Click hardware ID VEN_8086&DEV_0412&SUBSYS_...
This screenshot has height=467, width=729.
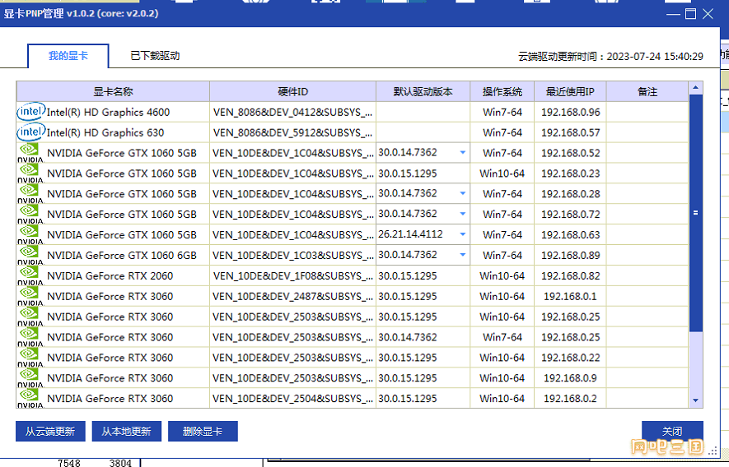pyautogui.click(x=292, y=113)
